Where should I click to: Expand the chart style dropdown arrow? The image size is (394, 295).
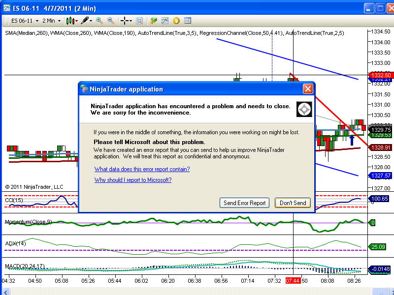pyautogui.click(x=77, y=21)
